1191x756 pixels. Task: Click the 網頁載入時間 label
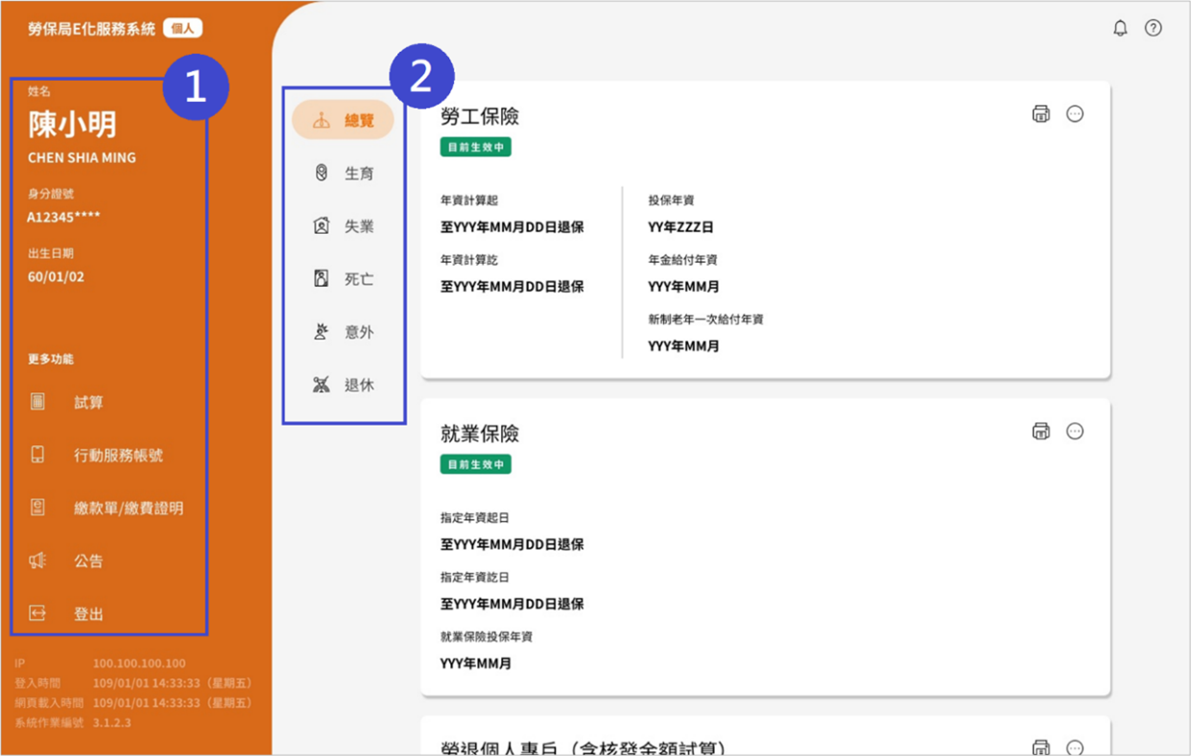point(49,703)
